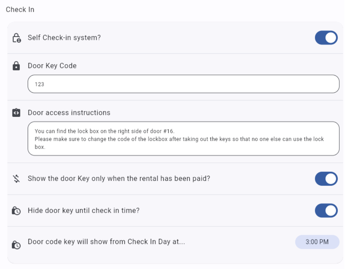354x269 pixels.
Task: Focus the door access instructions text area
Action: (183, 139)
